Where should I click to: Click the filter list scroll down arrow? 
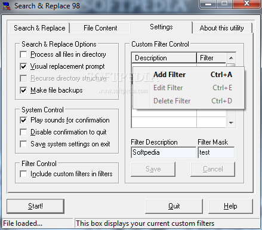pos(231,123)
